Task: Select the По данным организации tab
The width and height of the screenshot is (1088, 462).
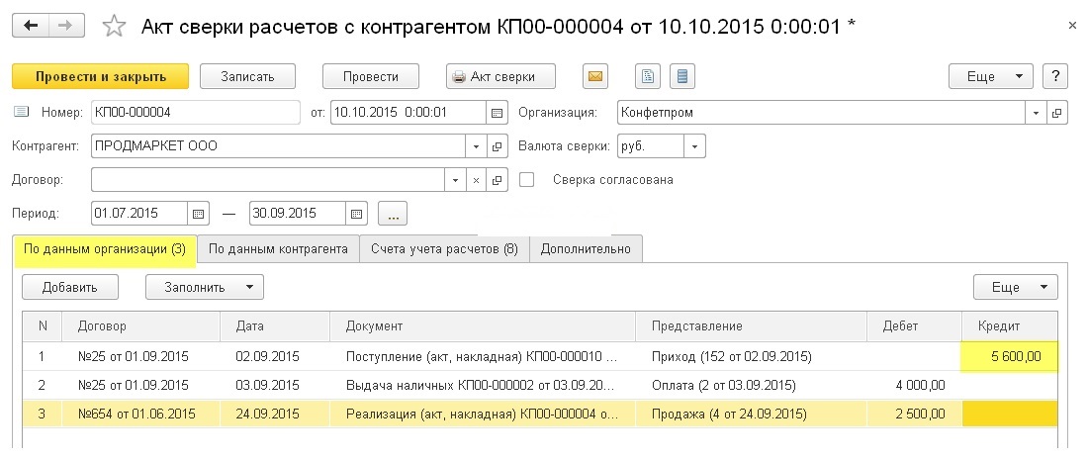Action: tap(105, 249)
